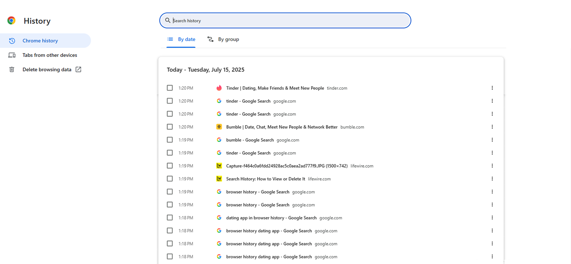
Task: Click Google favicon on dating app in browser history row
Action: coord(219,218)
